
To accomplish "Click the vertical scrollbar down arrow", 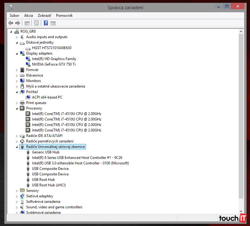I will pyautogui.click(x=241, y=211).
